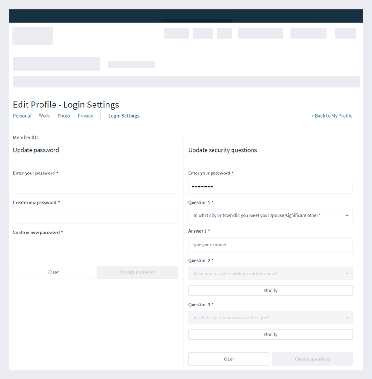Switch to the Privacy tab
The image size is (372, 379).
coord(85,116)
